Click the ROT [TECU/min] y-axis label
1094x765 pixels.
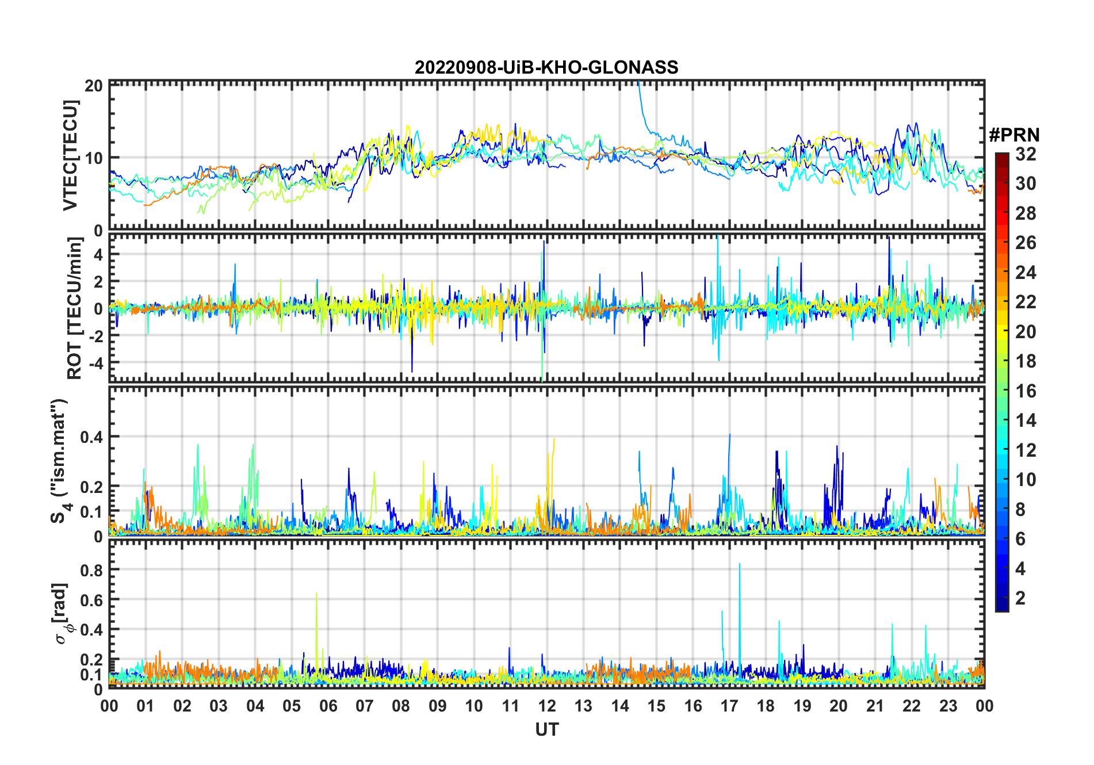[x=75, y=308]
